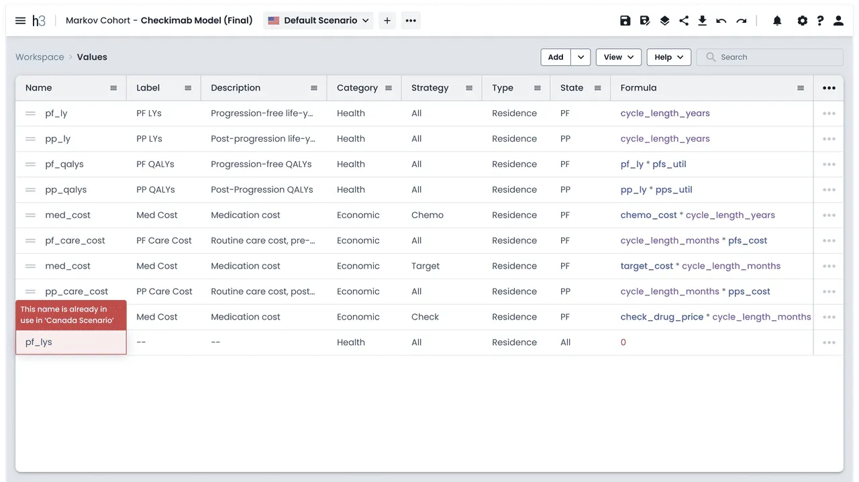The image size is (859, 482).
Task: Click label PP Care Cost
Action: click(x=164, y=292)
